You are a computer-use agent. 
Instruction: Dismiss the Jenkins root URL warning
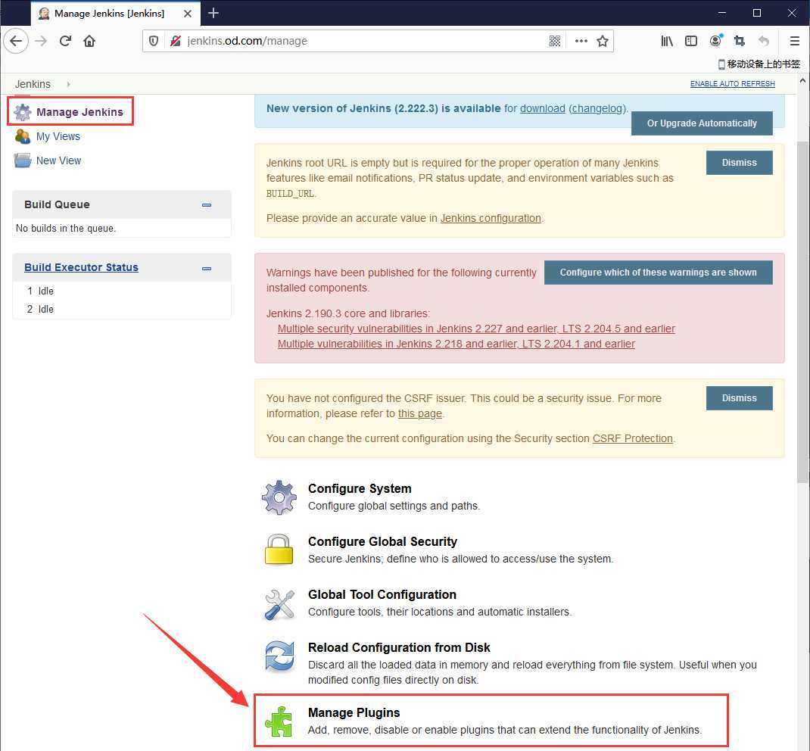[740, 163]
